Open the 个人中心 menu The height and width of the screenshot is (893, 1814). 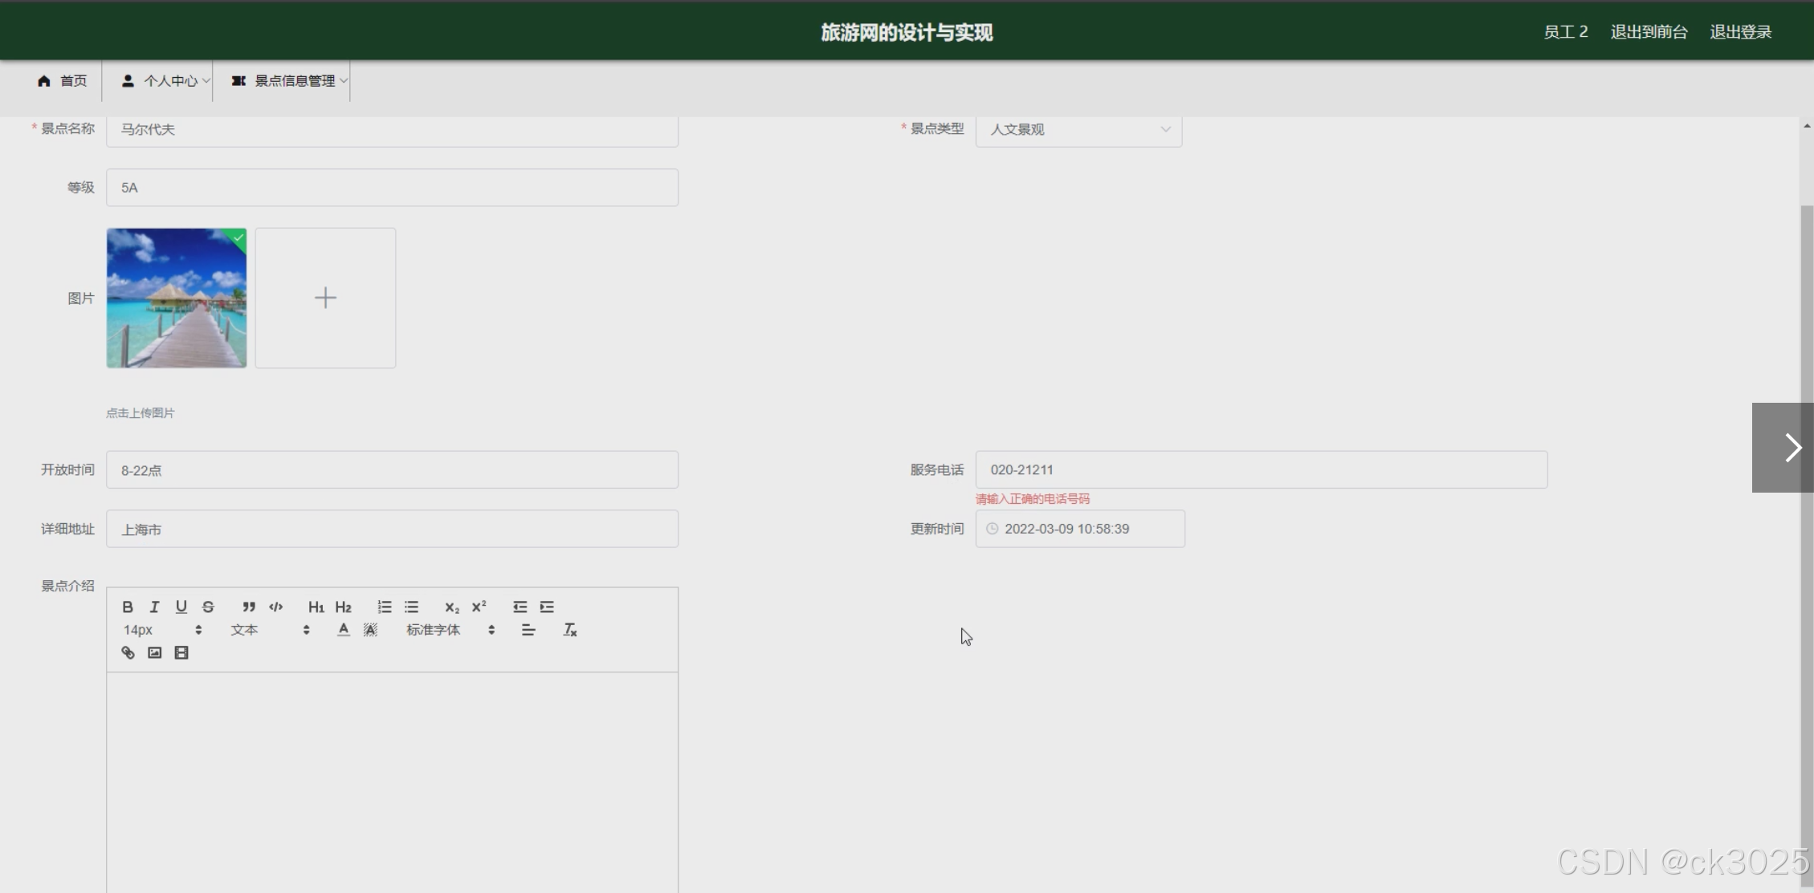coord(163,81)
